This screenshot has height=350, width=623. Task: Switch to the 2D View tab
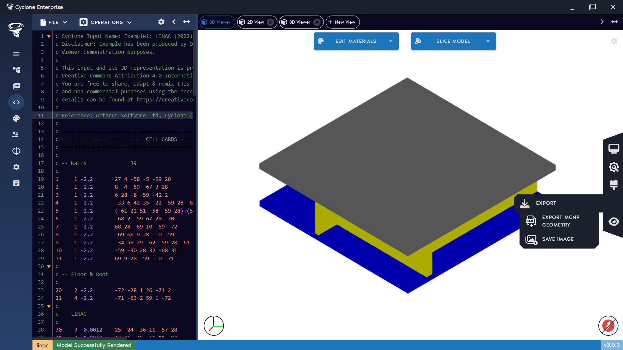coord(255,22)
